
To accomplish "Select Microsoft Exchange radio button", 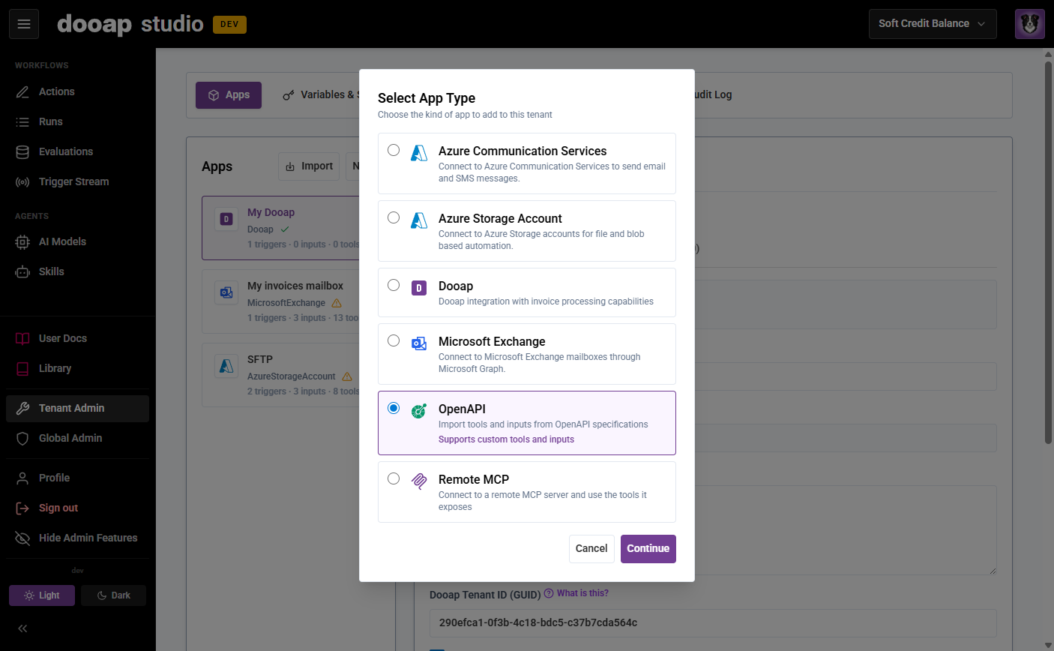I will pyautogui.click(x=394, y=340).
